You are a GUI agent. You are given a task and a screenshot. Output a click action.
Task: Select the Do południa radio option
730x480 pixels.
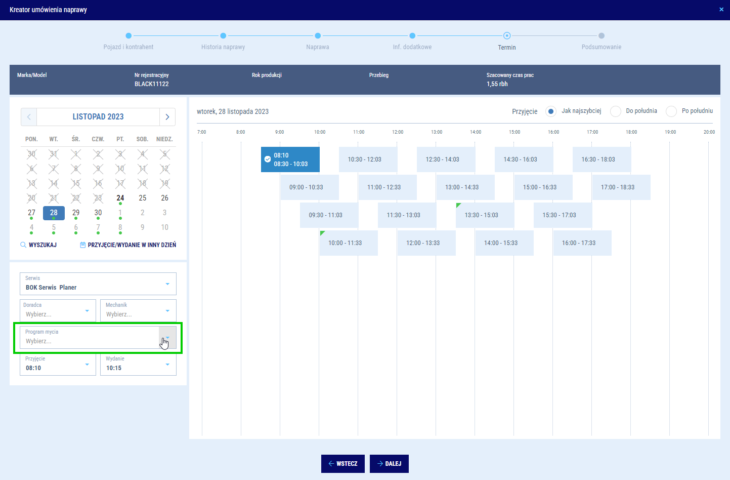click(616, 111)
